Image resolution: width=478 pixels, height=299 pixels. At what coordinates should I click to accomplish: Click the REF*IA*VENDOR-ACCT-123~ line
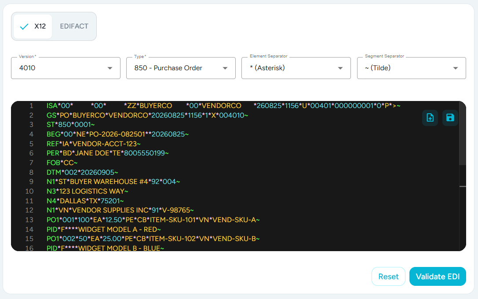[x=94, y=144]
